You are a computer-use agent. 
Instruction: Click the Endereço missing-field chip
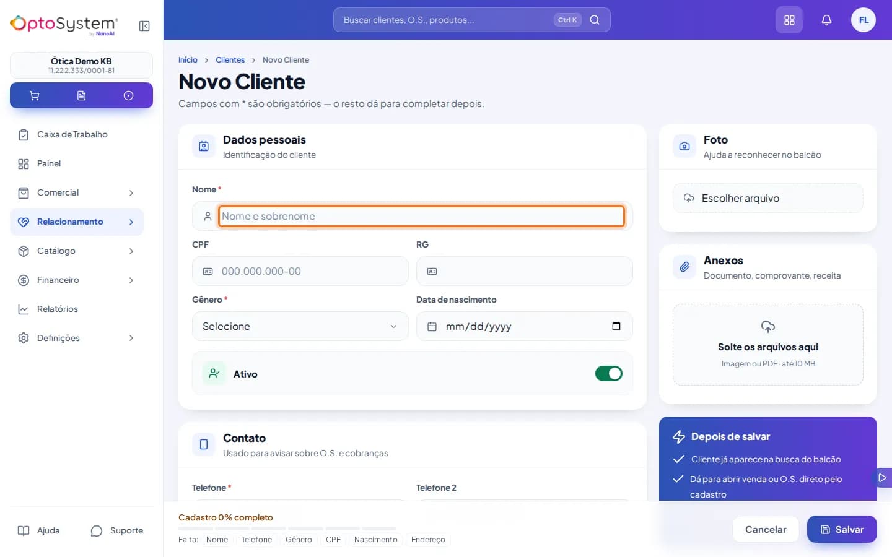(x=428, y=540)
